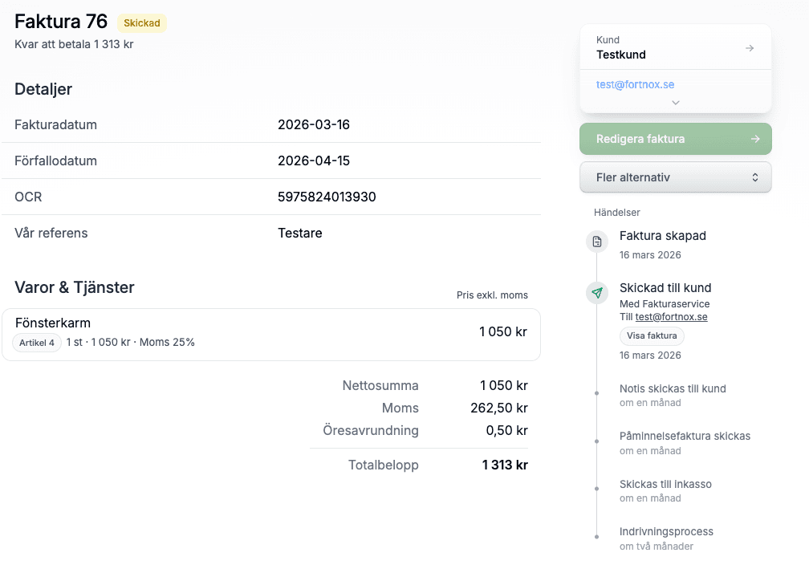Click the Skickas till inkasso timeline event
Screen dimensions: 809x577
(665, 485)
